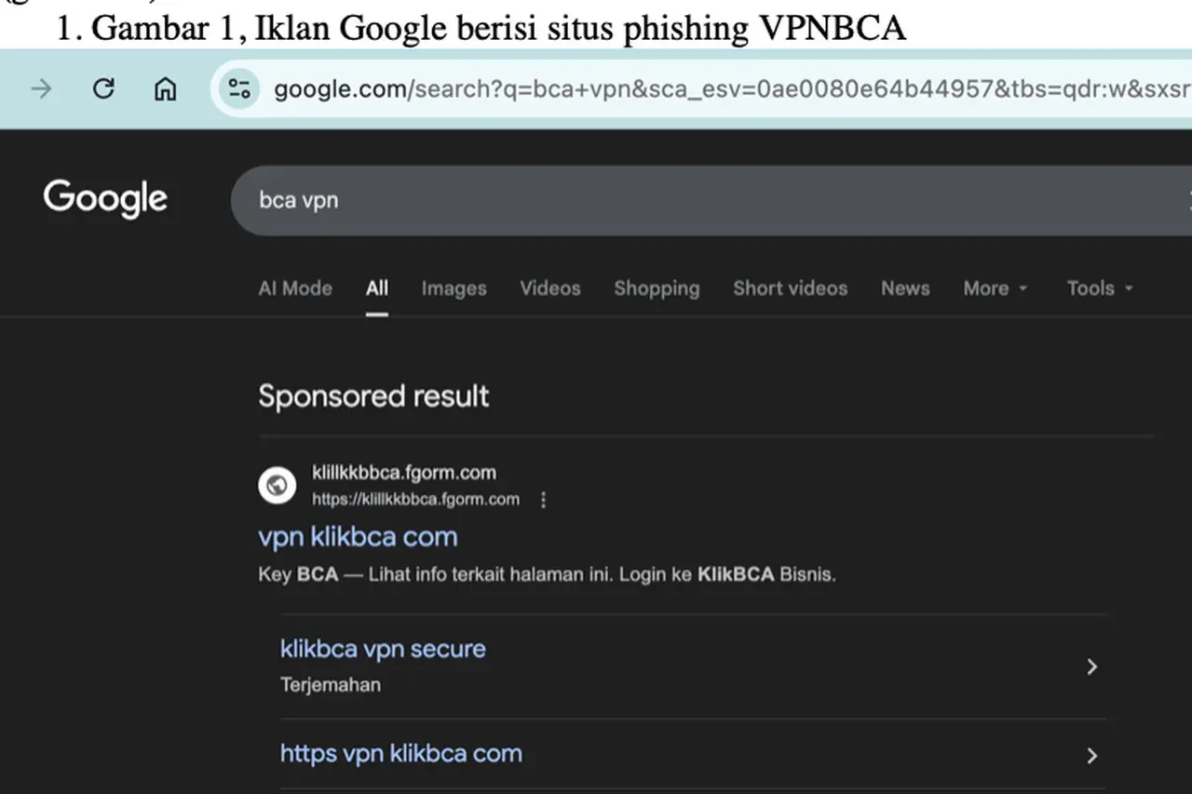This screenshot has height=794, width=1192.
Task: Open the Short videos tab
Action: [790, 289]
